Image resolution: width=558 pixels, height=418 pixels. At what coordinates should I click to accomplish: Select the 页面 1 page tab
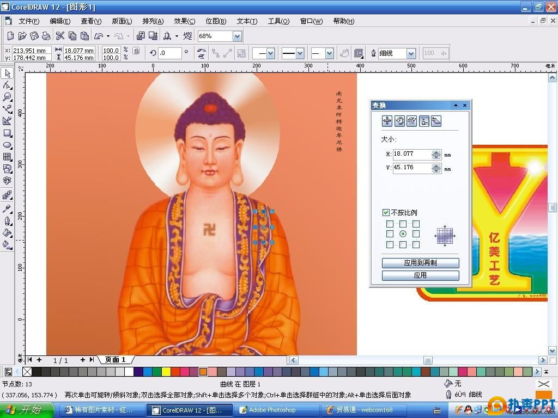(116, 360)
